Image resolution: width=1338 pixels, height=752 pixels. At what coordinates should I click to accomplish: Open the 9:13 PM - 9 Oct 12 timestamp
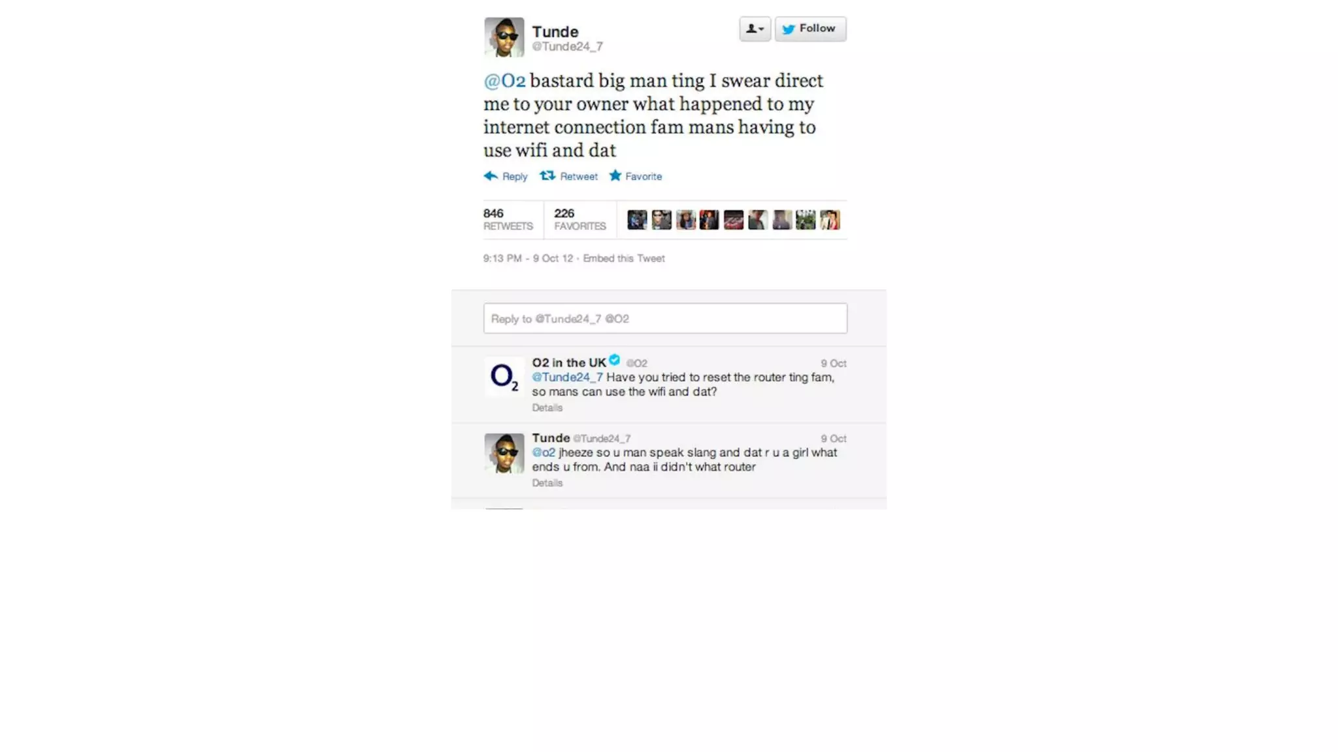tap(528, 258)
